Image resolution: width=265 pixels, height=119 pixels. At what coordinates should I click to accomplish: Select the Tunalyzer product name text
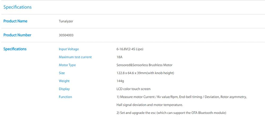66,21
